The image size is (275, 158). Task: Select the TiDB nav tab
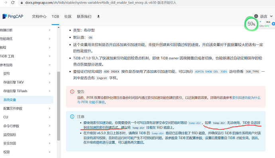[55, 16]
